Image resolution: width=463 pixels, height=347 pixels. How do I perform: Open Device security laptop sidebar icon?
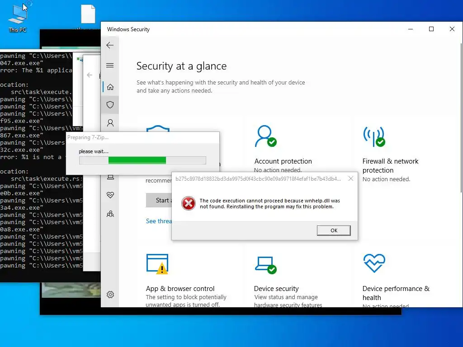click(110, 177)
